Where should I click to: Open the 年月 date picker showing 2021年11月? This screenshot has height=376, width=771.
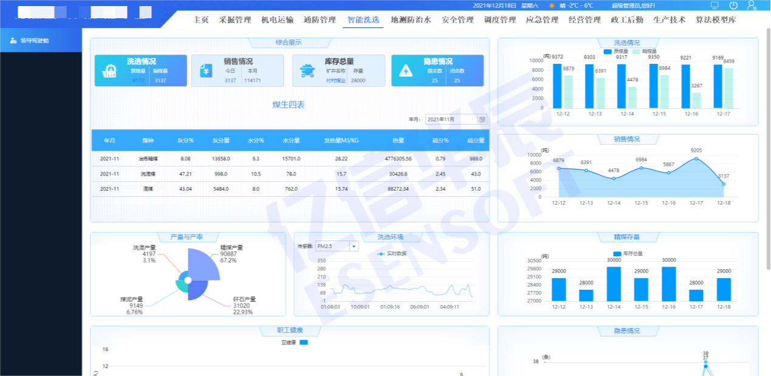(451, 120)
